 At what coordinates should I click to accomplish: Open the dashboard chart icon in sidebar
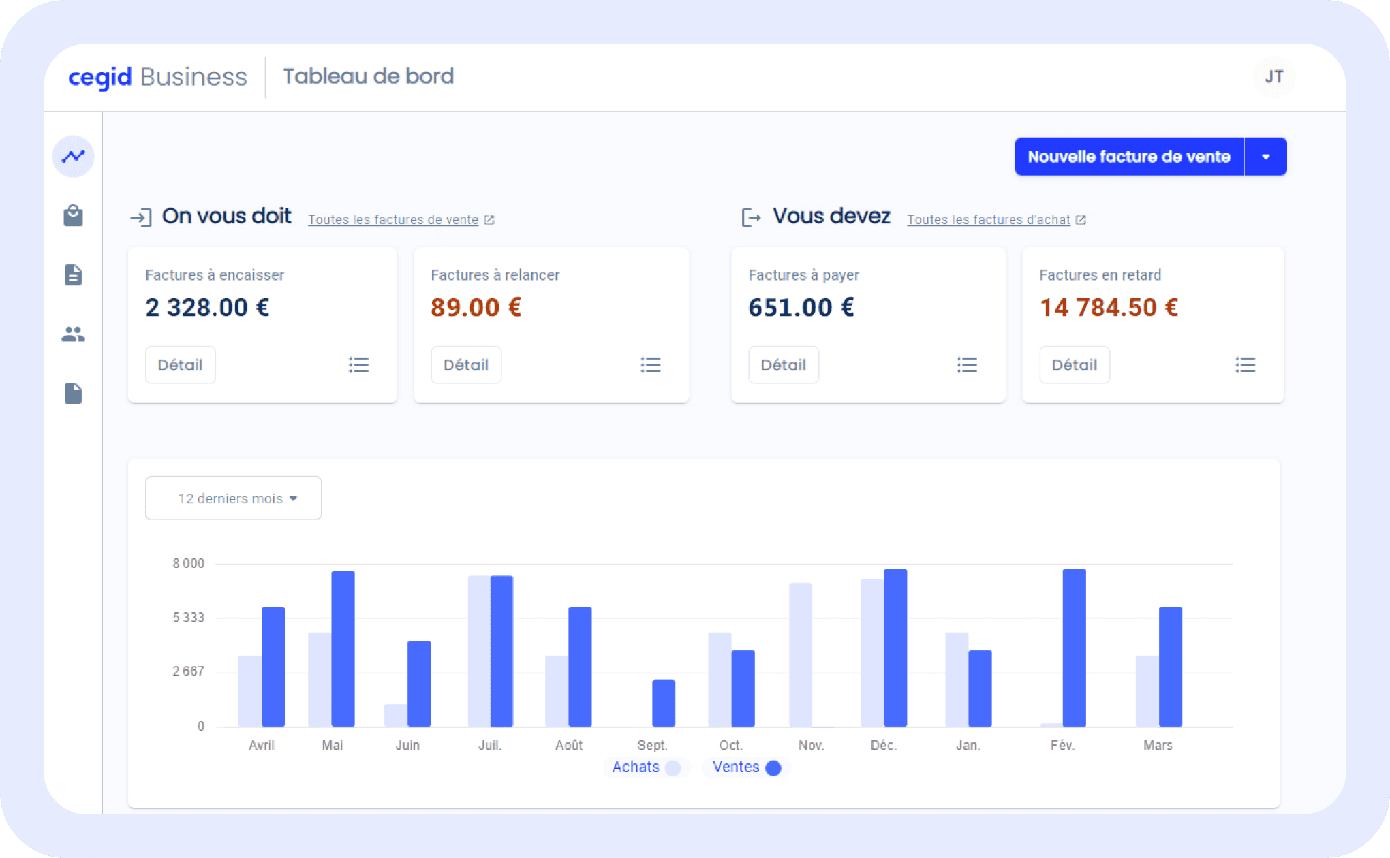tap(73, 157)
